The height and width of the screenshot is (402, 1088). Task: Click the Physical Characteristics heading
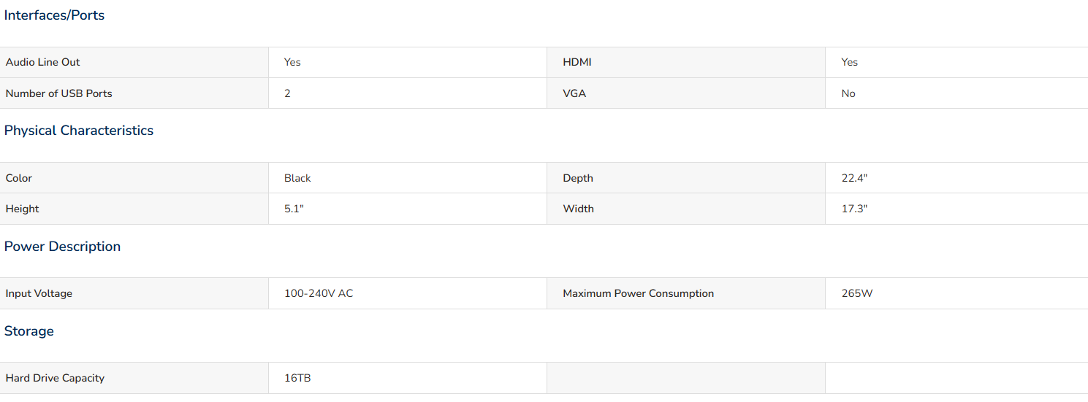pyautogui.click(x=79, y=131)
